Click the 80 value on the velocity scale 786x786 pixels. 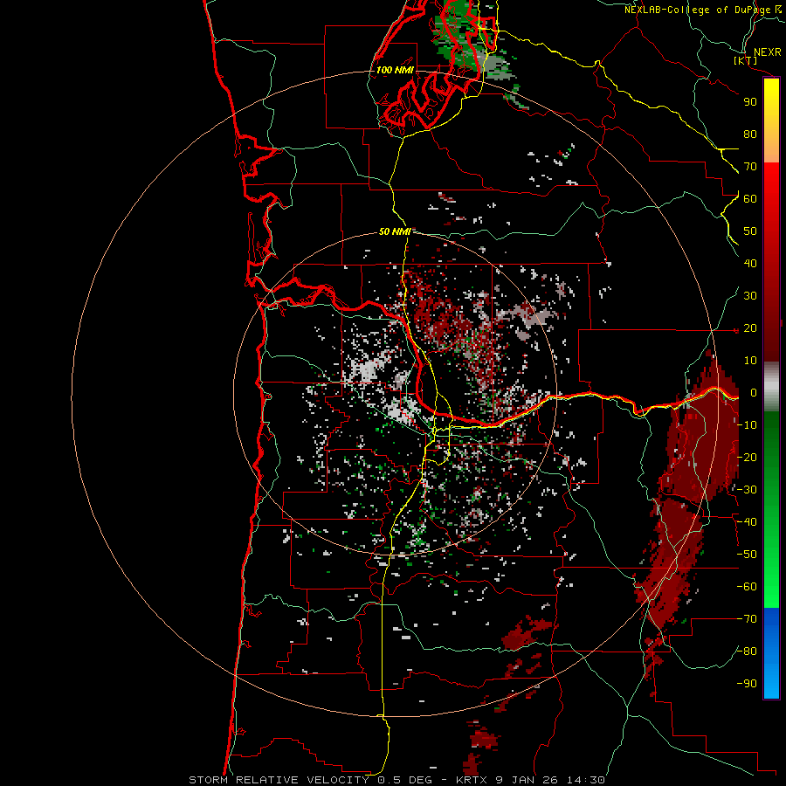click(750, 134)
